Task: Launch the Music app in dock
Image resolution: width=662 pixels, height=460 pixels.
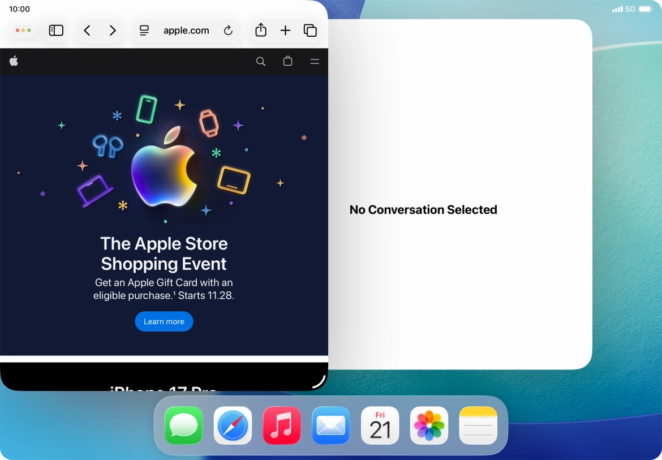Action: [282, 425]
